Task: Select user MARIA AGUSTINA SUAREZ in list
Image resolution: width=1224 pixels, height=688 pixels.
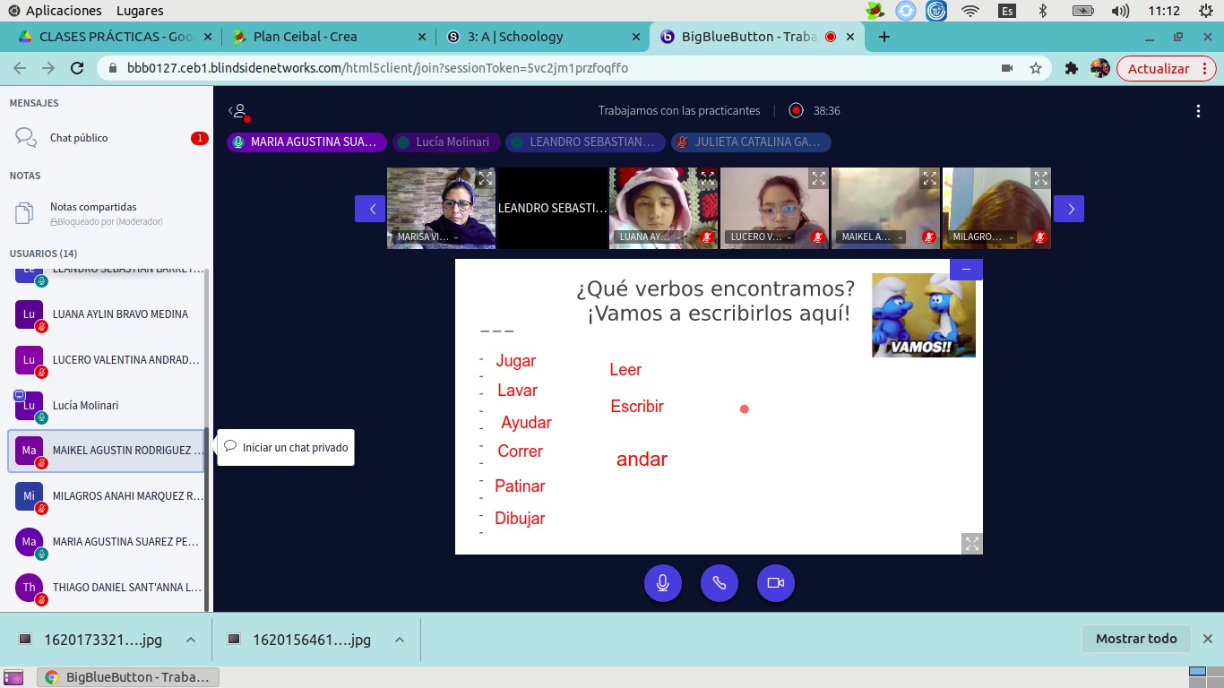Action: pyautogui.click(x=107, y=542)
